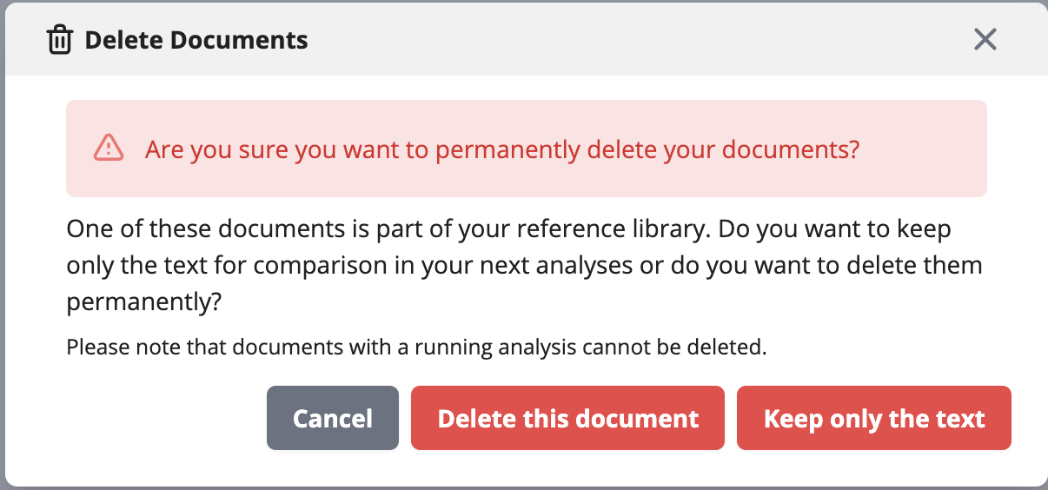Cancel the document deletion
The width and height of the screenshot is (1048, 490).
tap(333, 418)
